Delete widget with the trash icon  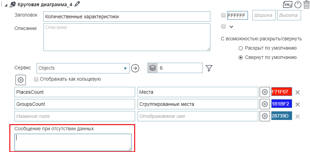pos(306,5)
